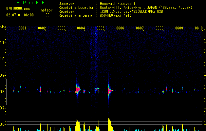
Task: Click the 0602 time marker
Action: click(x=42, y=28)
